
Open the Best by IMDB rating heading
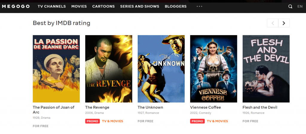pos(62,23)
